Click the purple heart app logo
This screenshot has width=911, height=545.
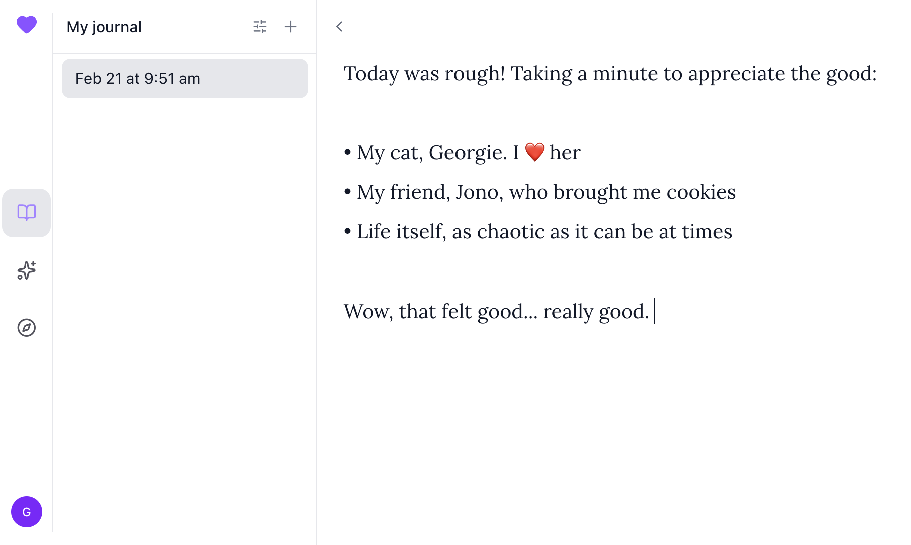[x=27, y=24]
